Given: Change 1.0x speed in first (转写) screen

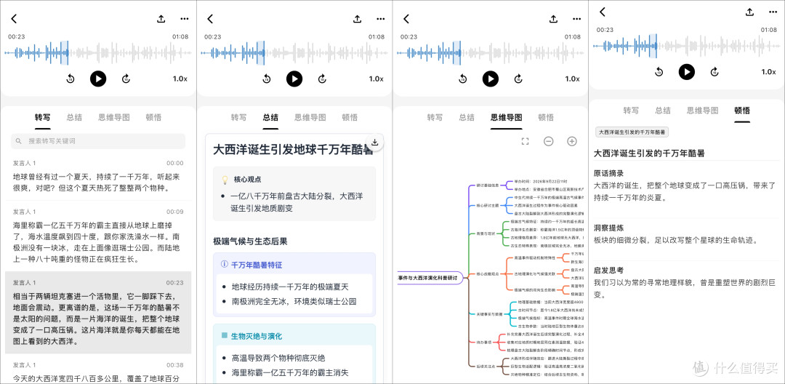Looking at the screenshot, I should point(180,79).
